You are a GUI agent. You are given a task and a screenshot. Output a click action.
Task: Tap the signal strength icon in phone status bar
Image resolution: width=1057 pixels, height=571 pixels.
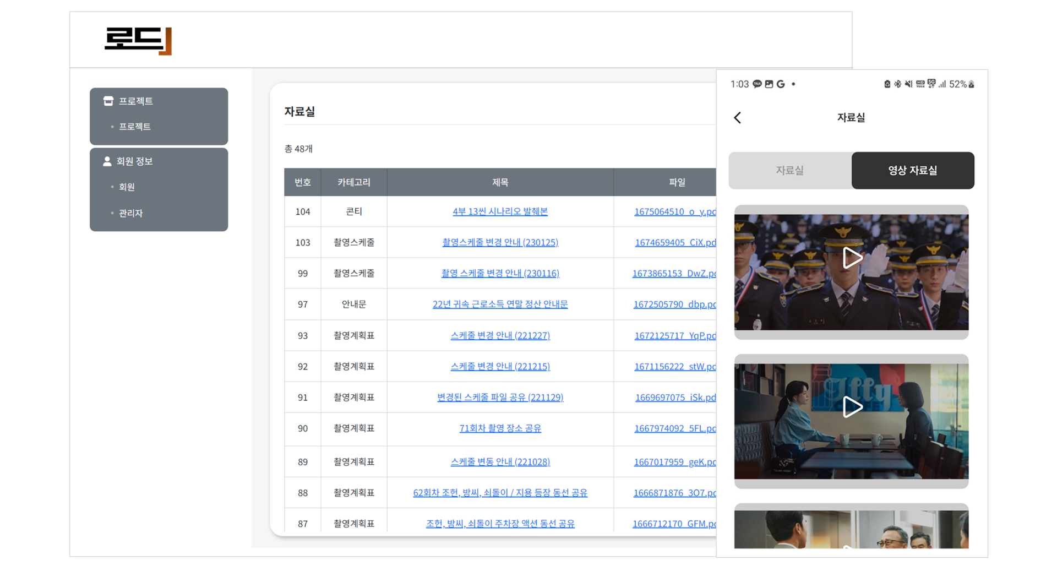(942, 84)
